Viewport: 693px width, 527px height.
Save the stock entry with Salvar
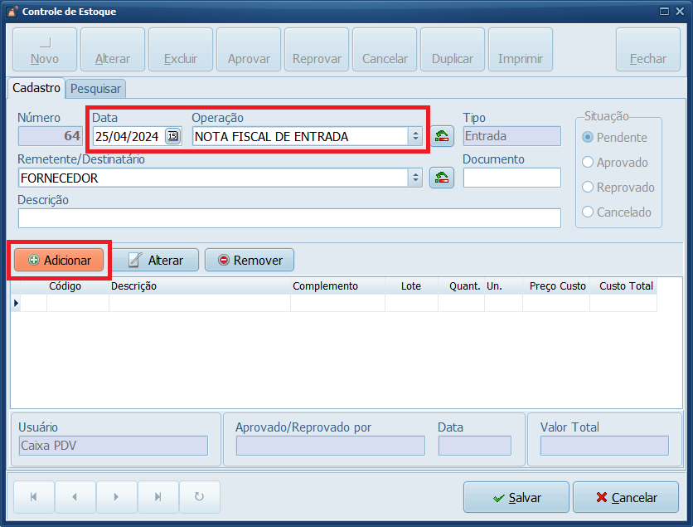(516, 498)
